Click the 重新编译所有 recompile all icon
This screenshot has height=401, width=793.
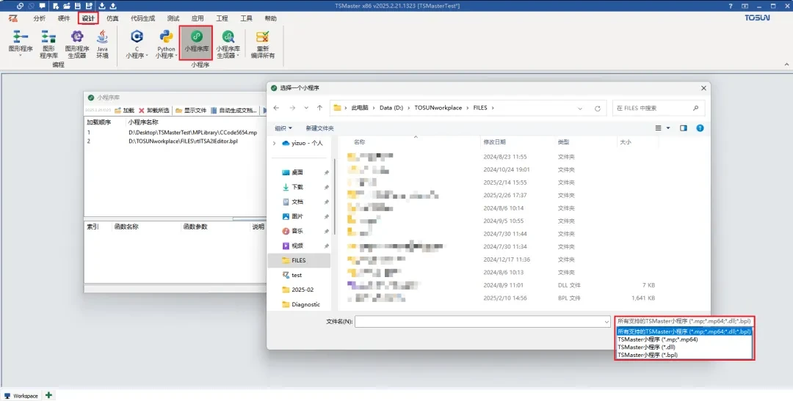pyautogui.click(x=262, y=44)
